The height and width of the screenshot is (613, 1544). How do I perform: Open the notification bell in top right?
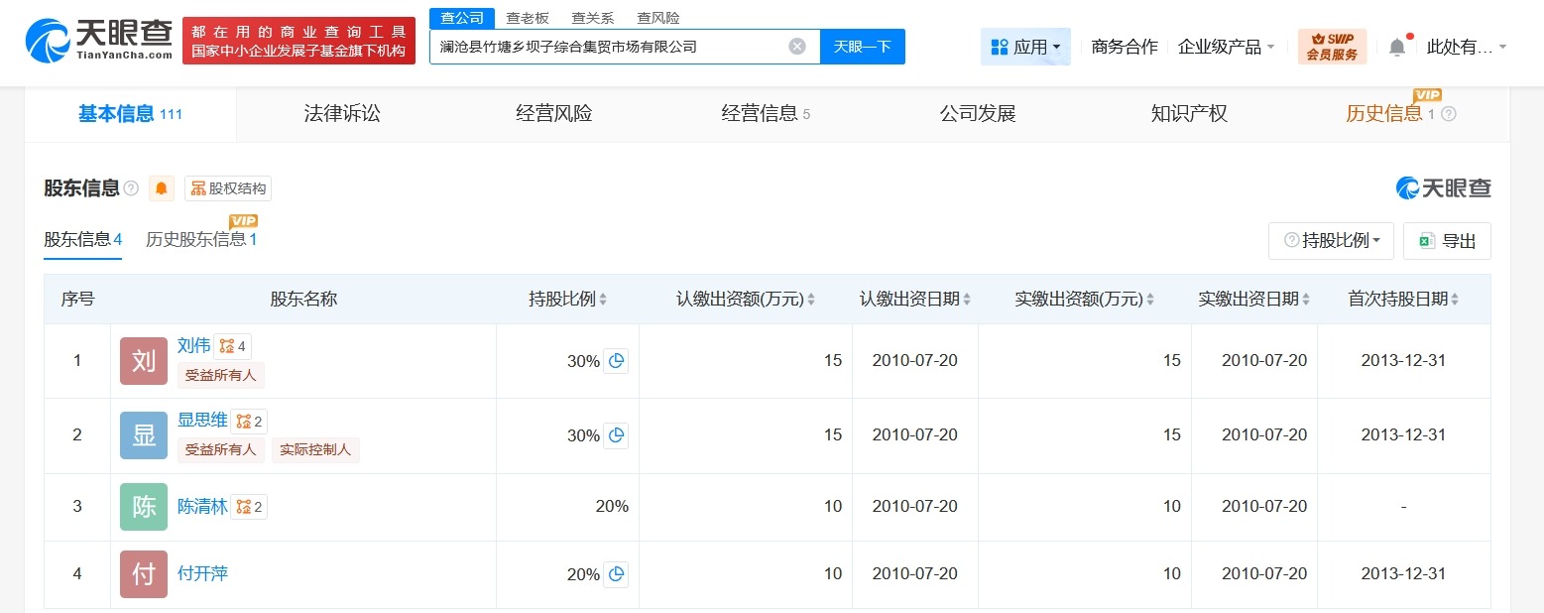click(1397, 46)
